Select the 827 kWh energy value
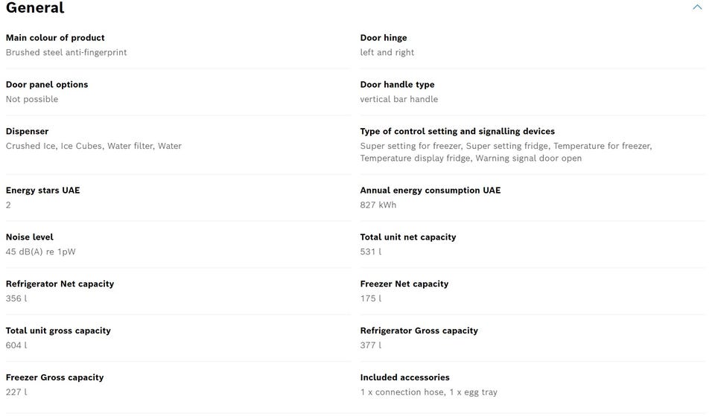Viewport: 715px width, 419px height. click(378, 205)
